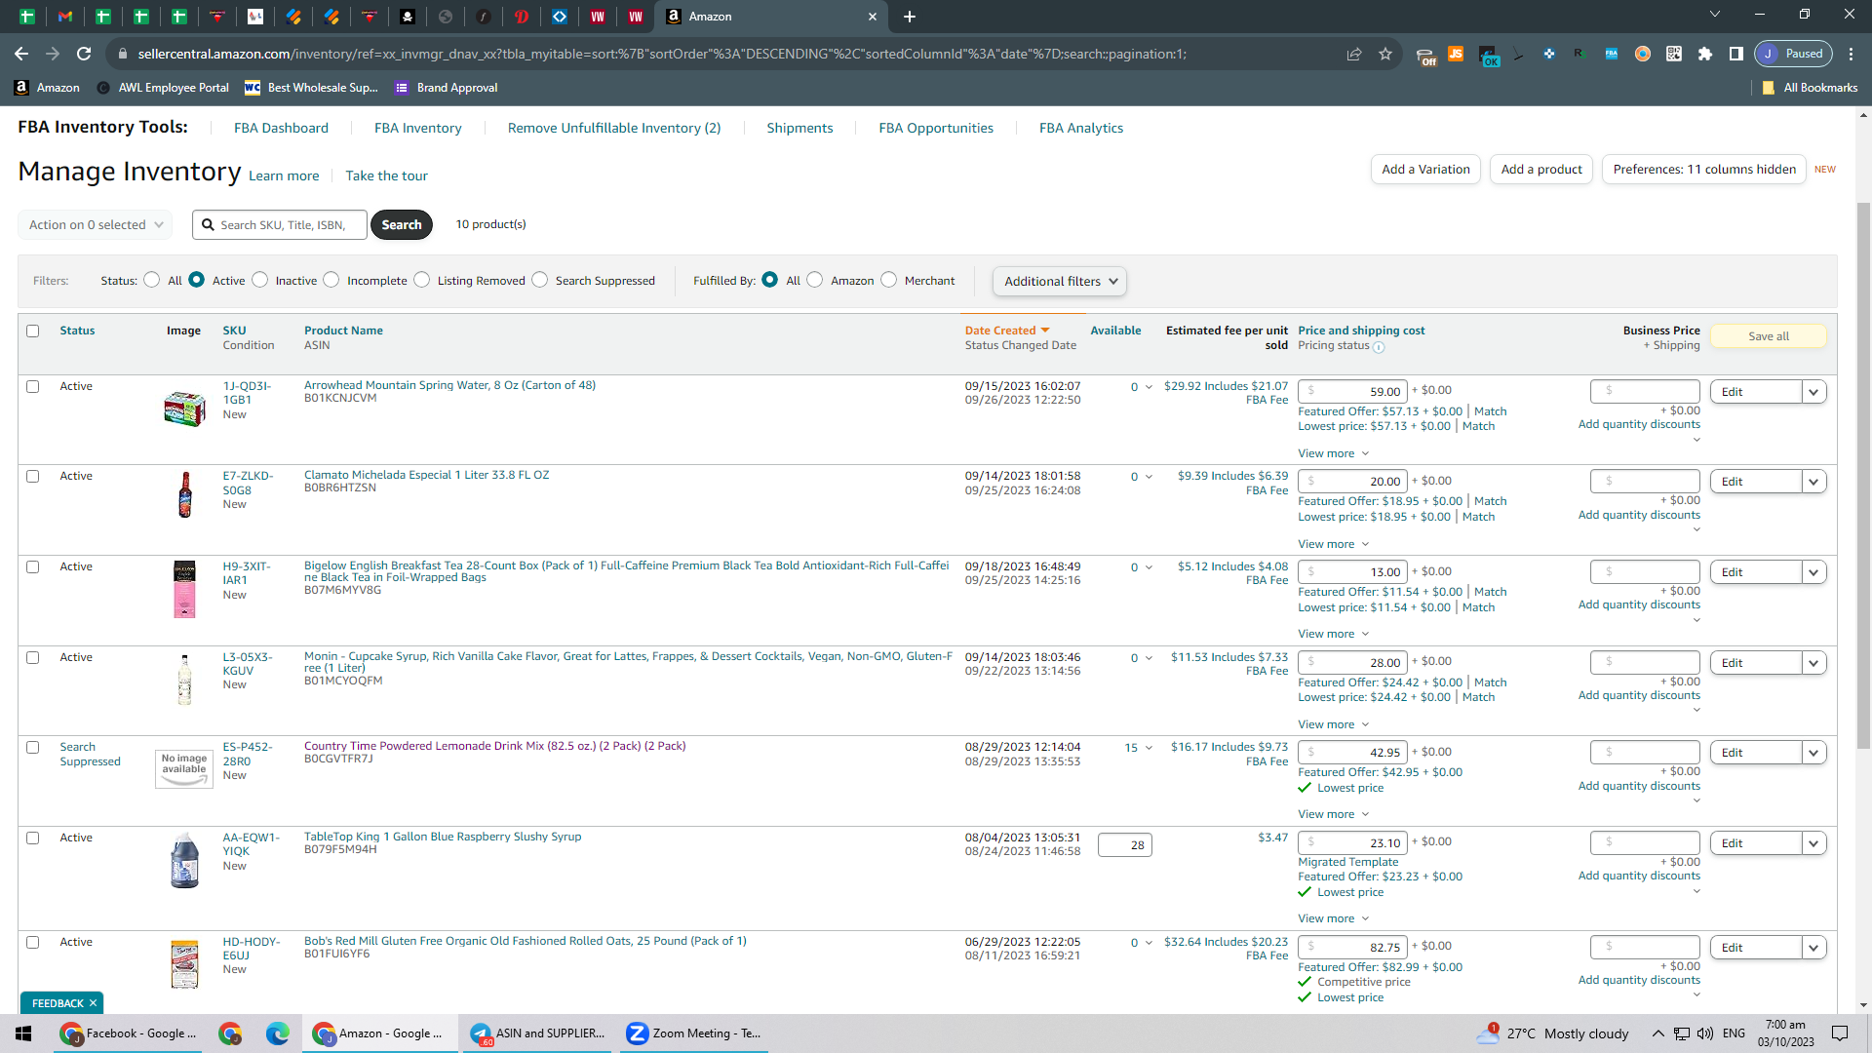
Task: Open Preferences: 11 columns hidden
Action: [1704, 169]
